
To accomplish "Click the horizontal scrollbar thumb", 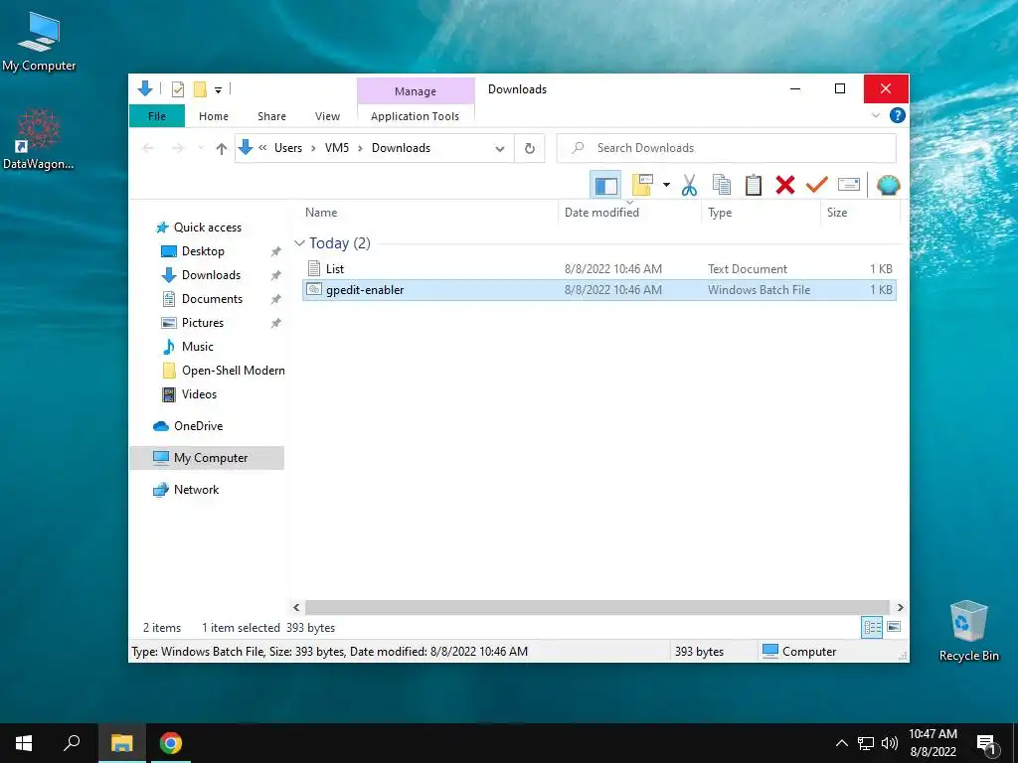I will coord(596,607).
